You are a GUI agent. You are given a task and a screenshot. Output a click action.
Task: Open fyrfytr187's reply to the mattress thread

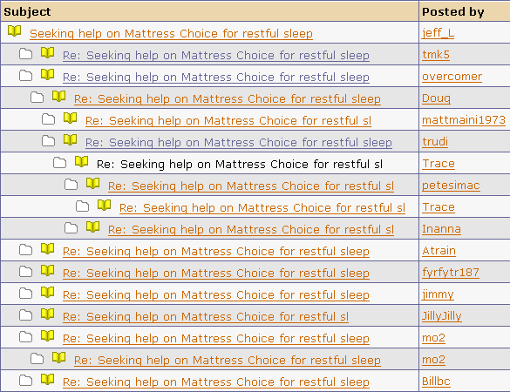(216, 274)
